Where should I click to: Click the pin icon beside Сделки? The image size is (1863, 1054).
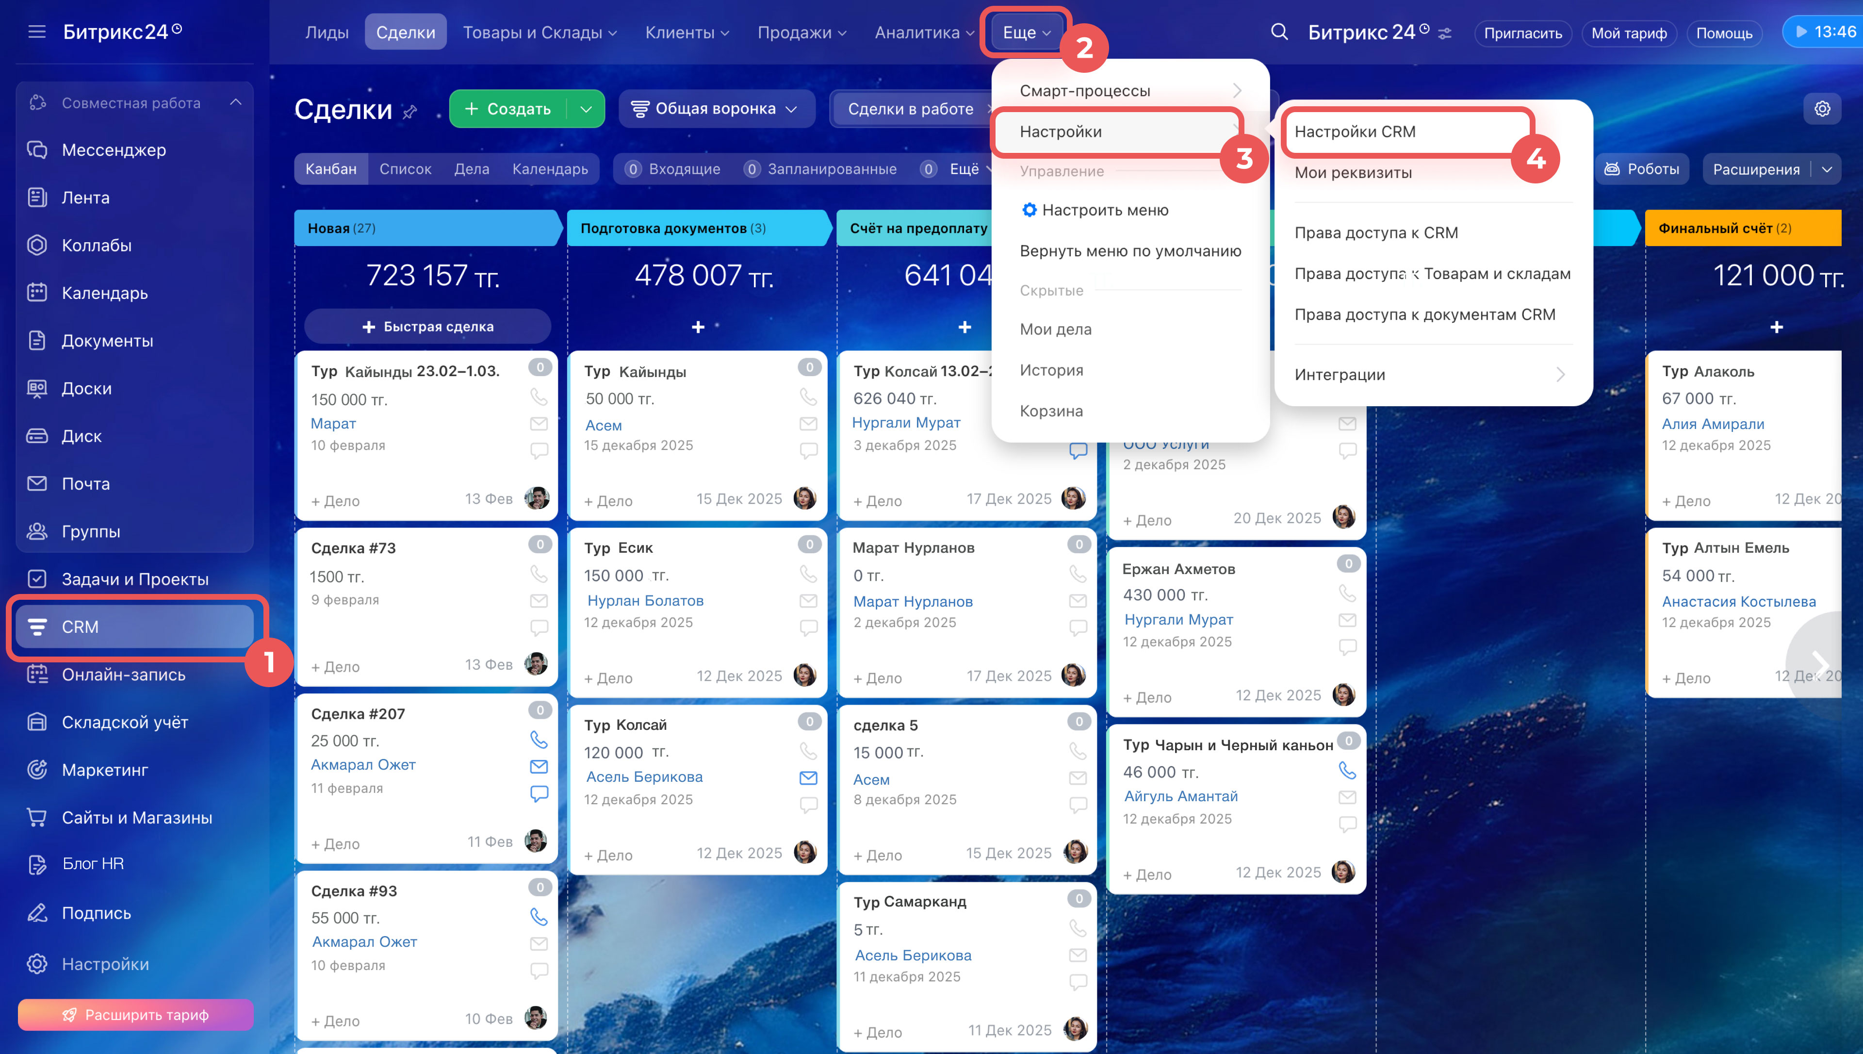[x=410, y=112]
